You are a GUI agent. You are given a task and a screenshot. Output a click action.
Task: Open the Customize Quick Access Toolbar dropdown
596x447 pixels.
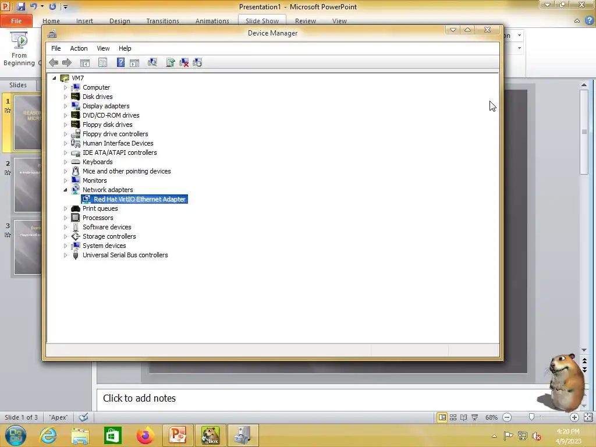[x=65, y=6]
